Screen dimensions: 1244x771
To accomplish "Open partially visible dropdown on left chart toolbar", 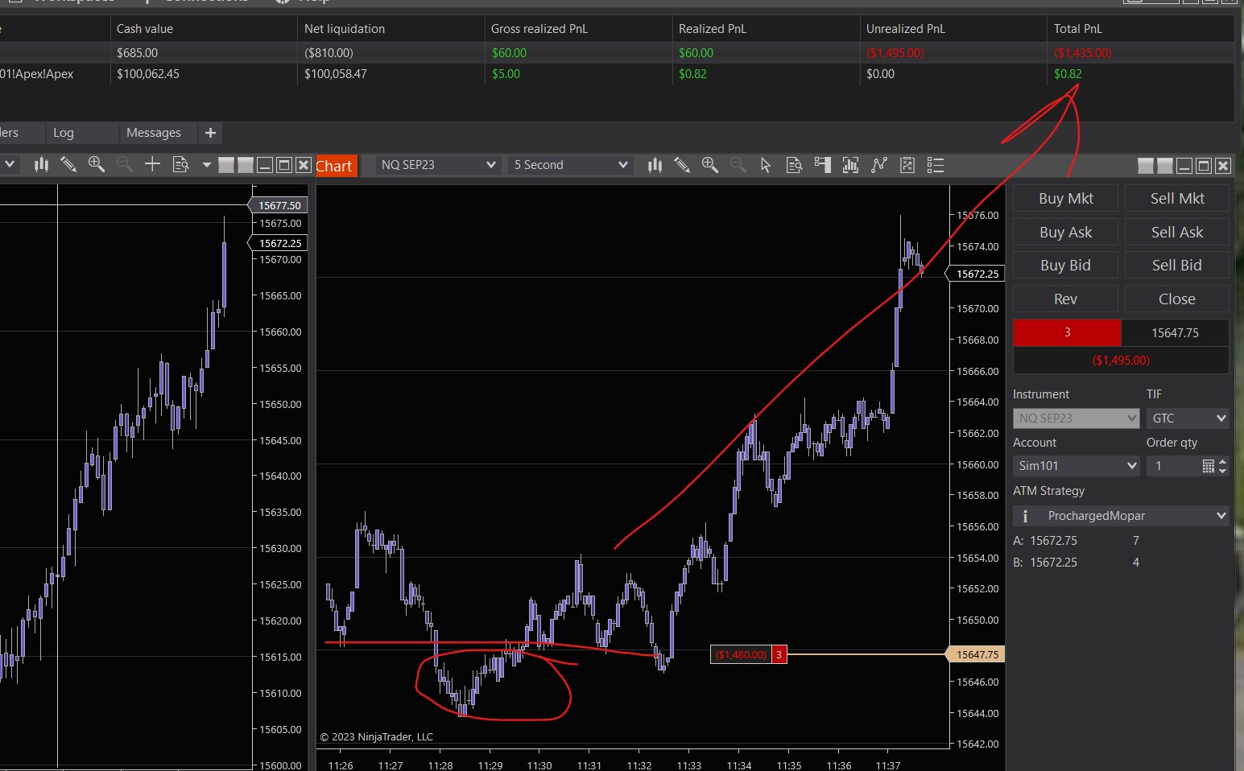I will 9,165.
